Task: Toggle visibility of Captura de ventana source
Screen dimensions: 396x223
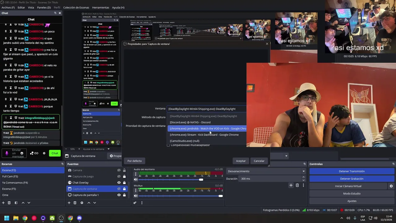Action: click(119, 189)
